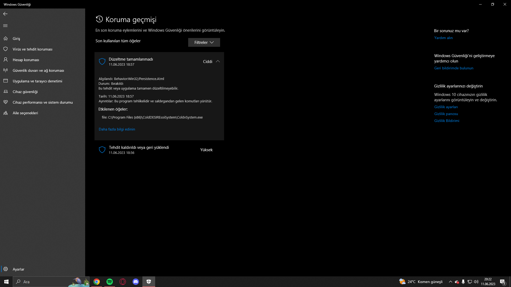Open Hesap koruması section
The width and height of the screenshot is (511, 287).
click(26, 60)
